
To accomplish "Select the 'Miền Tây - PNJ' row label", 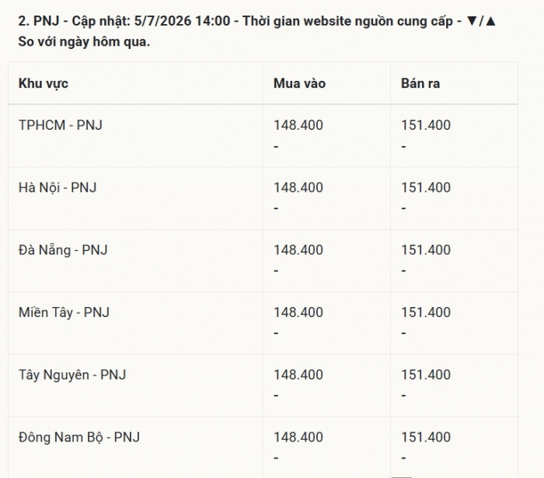I will point(65,312).
